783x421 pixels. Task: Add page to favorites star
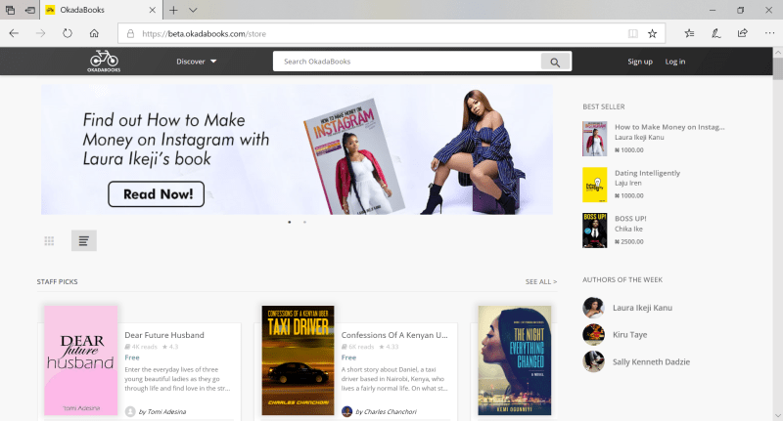pyautogui.click(x=652, y=33)
